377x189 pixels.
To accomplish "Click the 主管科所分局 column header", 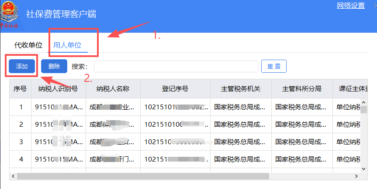I will [x=302, y=89].
